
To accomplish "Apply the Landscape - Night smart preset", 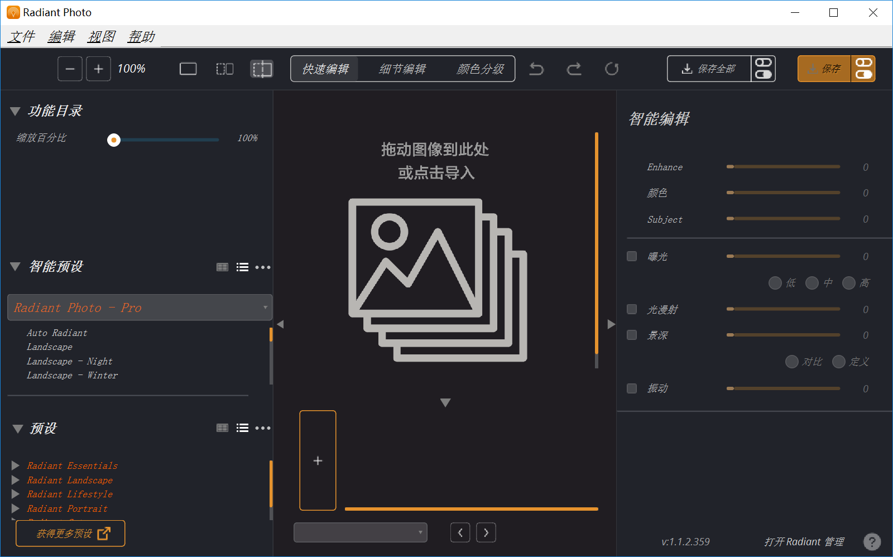I will click(69, 361).
